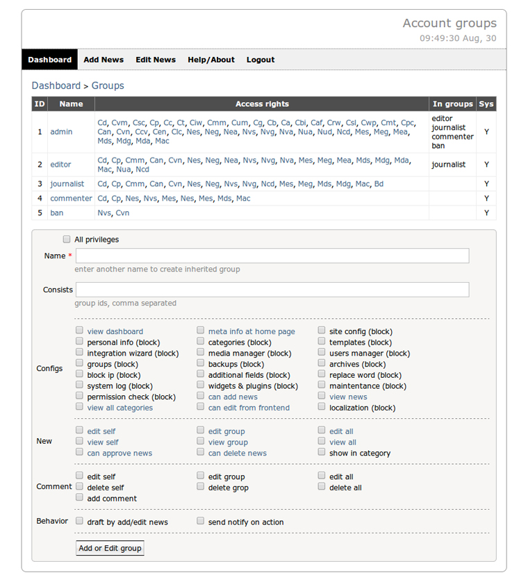Enable media manager (block) option

pyautogui.click(x=201, y=353)
